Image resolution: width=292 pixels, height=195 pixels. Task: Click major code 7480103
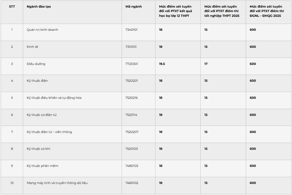pyautogui.click(x=132, y=166)
